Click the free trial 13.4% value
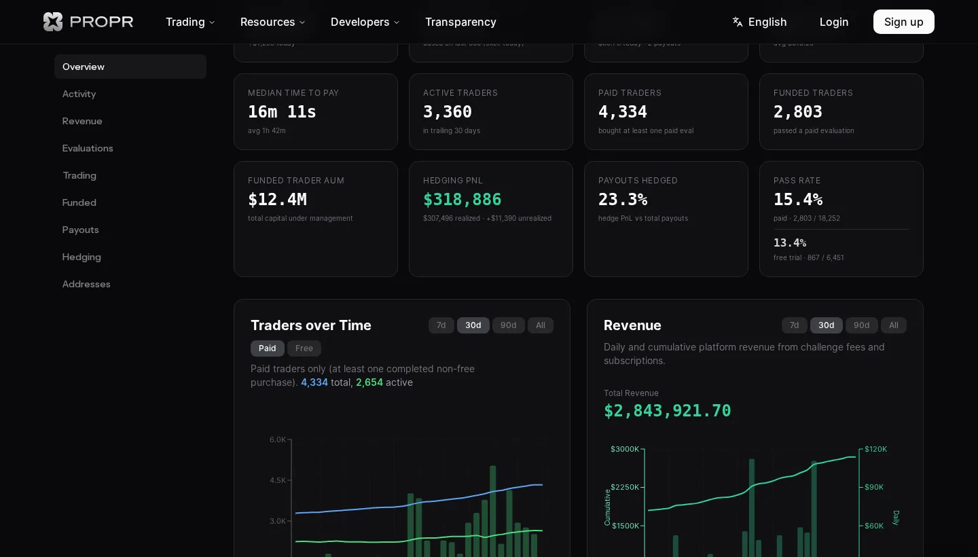This screenshot has height=557, width=978. click(x=790, y=242)
